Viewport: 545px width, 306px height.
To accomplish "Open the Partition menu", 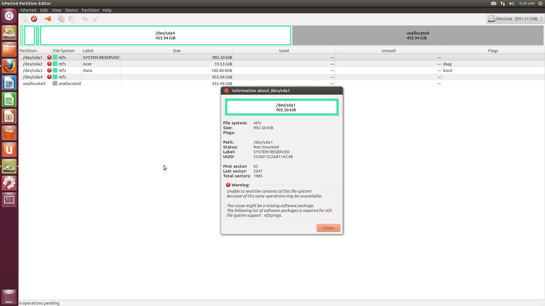I will 90,10.
